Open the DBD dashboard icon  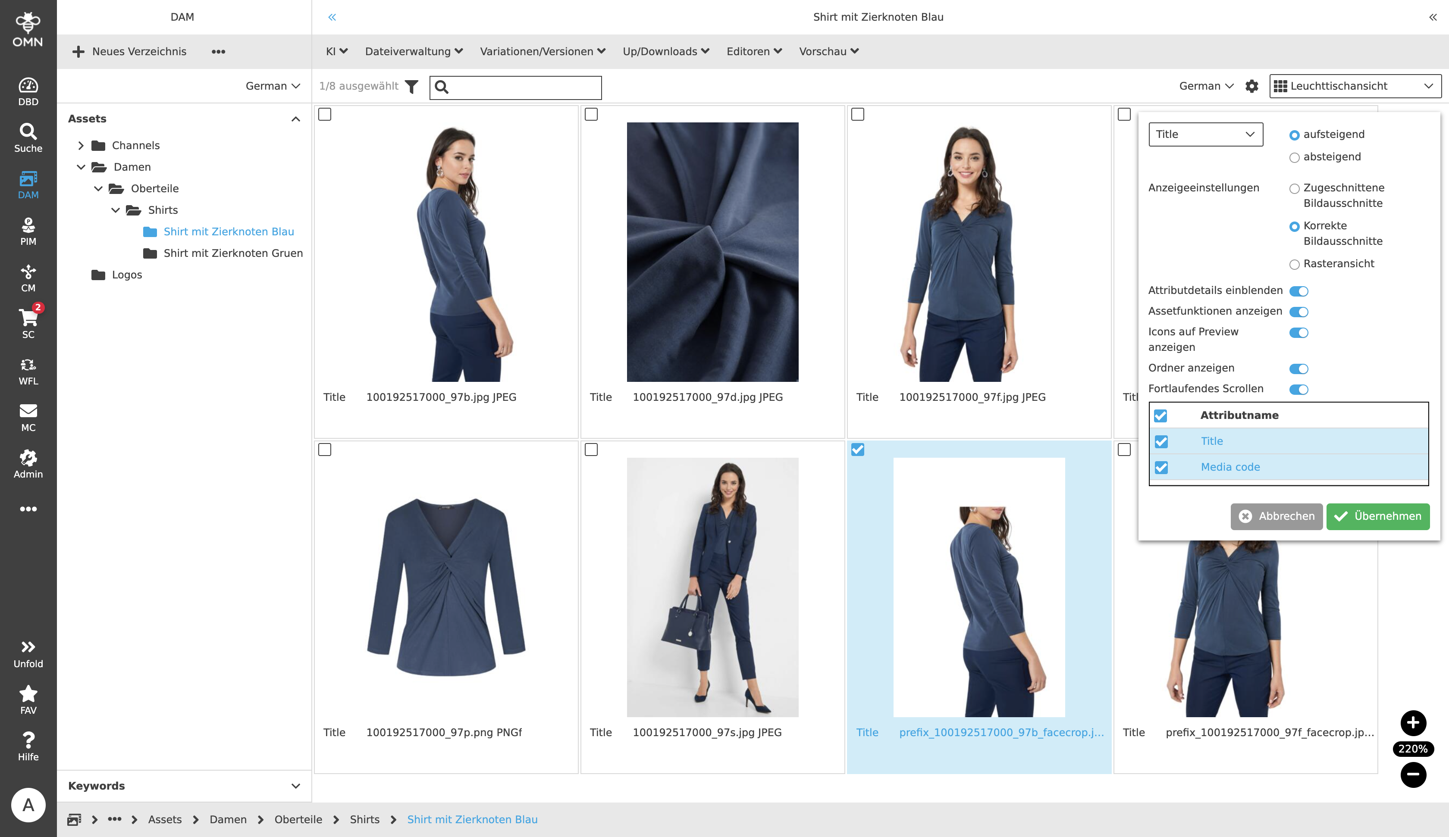click(x=28, y=91)
